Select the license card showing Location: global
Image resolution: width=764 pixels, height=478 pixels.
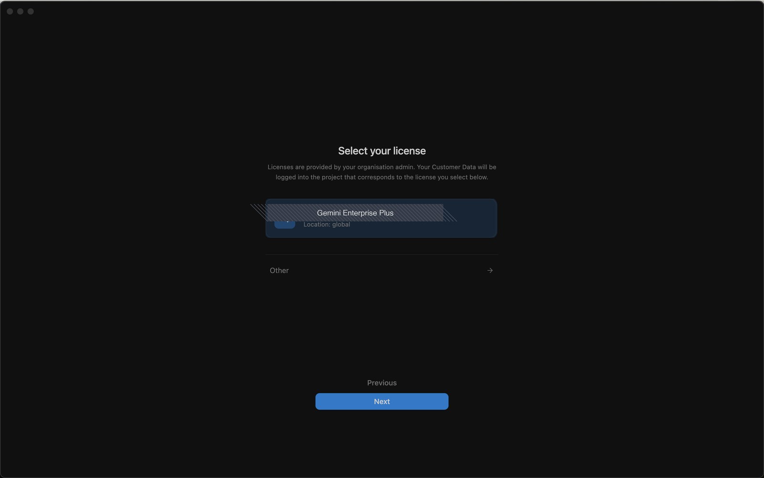point(381,218)
